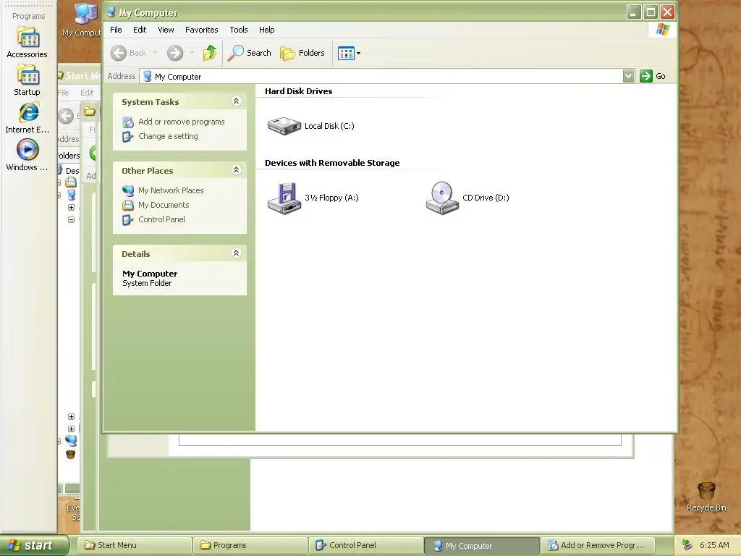Open My Documents link
The height and width of the screenshot is (556, 741).
164,205
